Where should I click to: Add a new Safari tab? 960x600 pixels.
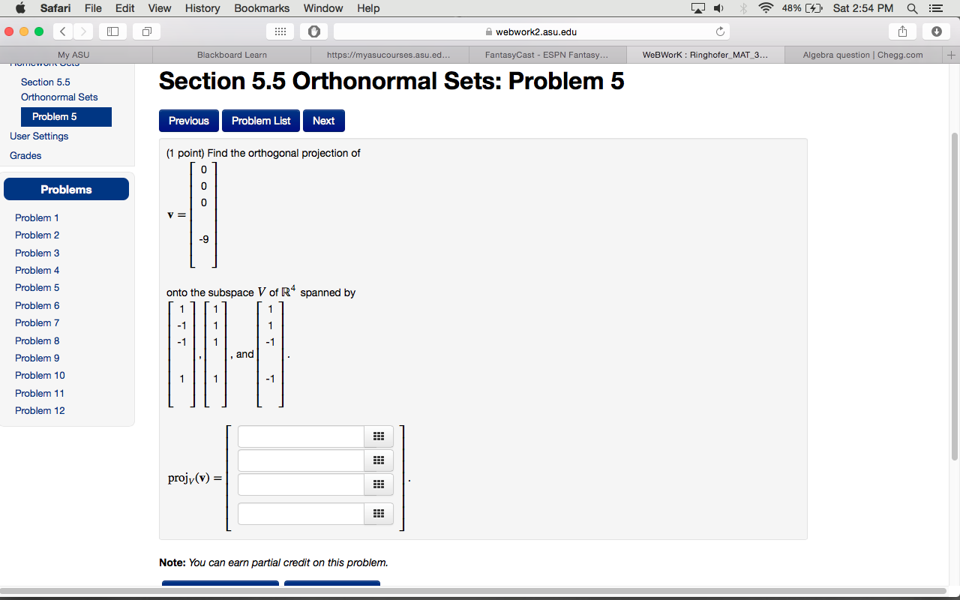pos(952,55)
